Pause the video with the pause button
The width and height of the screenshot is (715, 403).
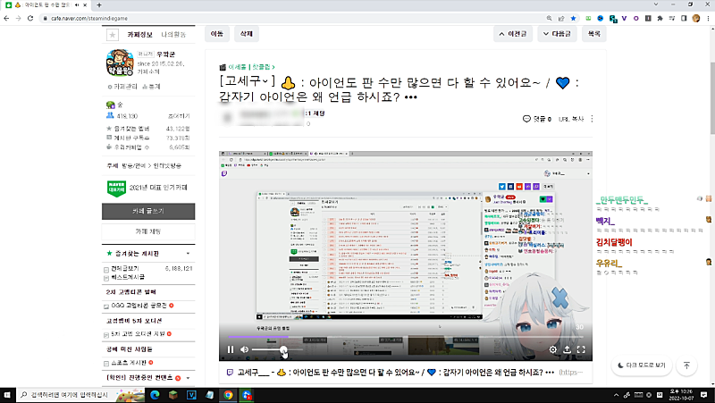(231, 349)
